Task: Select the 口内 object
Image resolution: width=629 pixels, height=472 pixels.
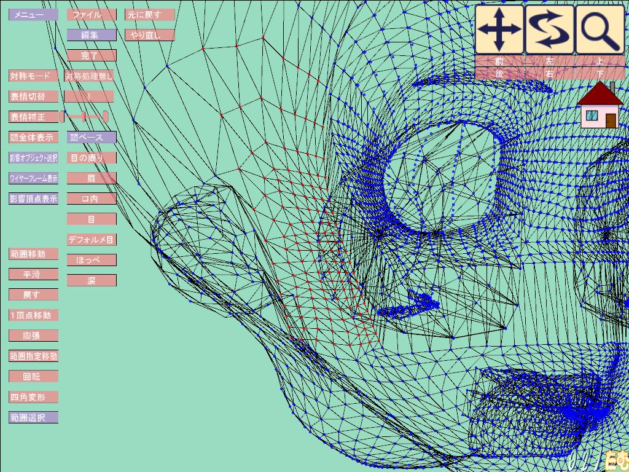Action: tap(92, 199)
